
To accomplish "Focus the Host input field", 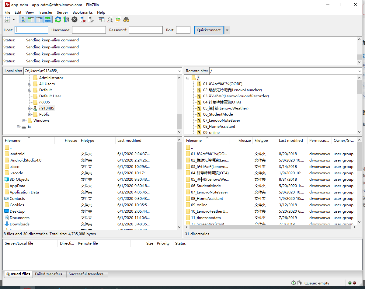I will [x=32, y=30].
